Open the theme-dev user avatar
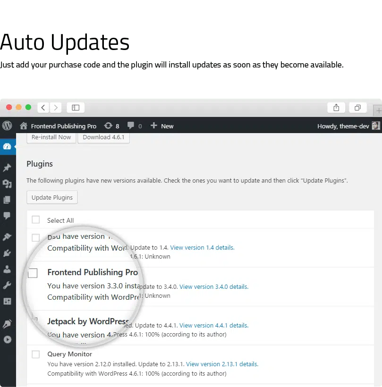Screen dimensions: 382x387 coord(376,126)
